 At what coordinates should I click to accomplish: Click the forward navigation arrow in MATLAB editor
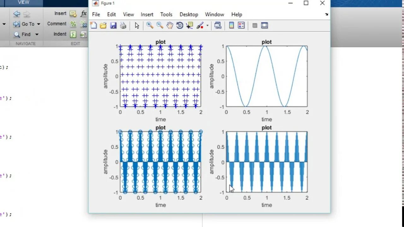27,14
